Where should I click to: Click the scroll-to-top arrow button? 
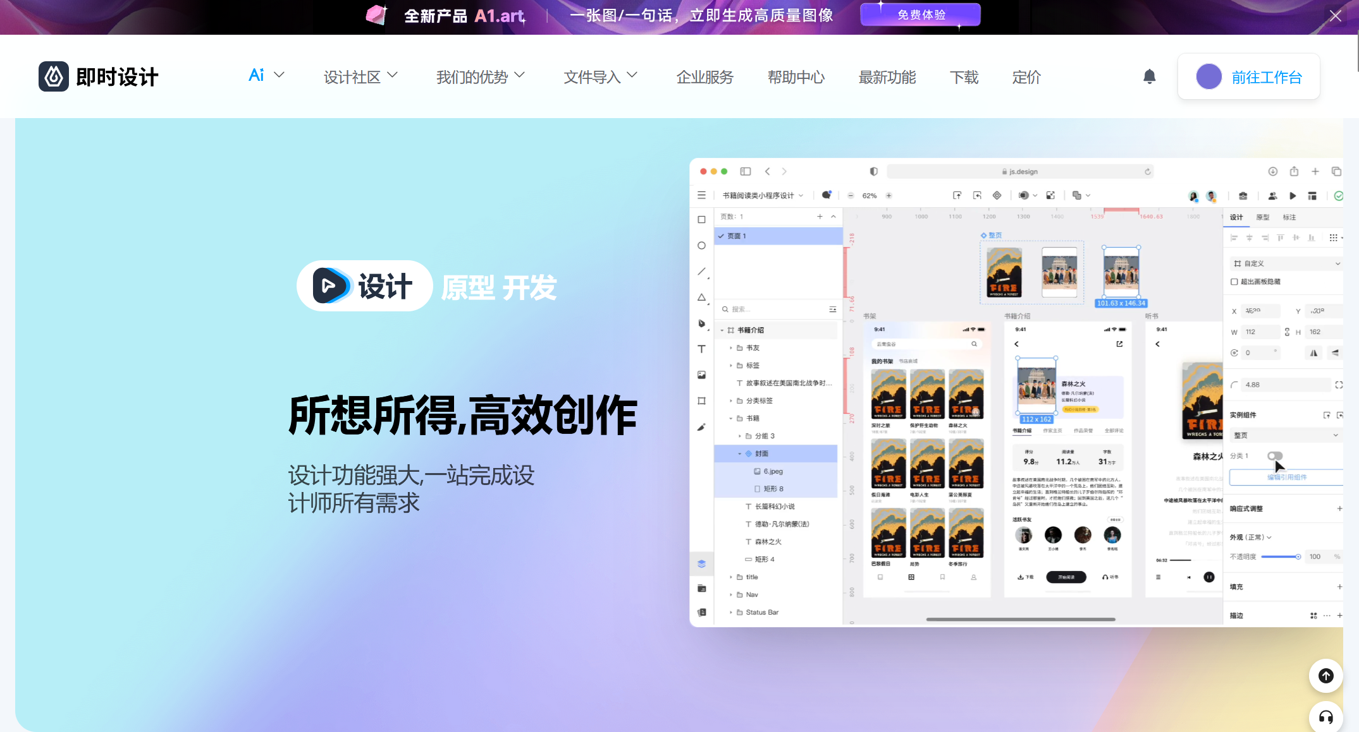(1326, 676)
